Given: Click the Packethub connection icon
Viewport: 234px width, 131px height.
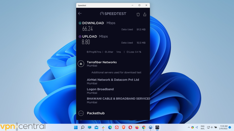Looking at the screenshot, I should (81, 113).
